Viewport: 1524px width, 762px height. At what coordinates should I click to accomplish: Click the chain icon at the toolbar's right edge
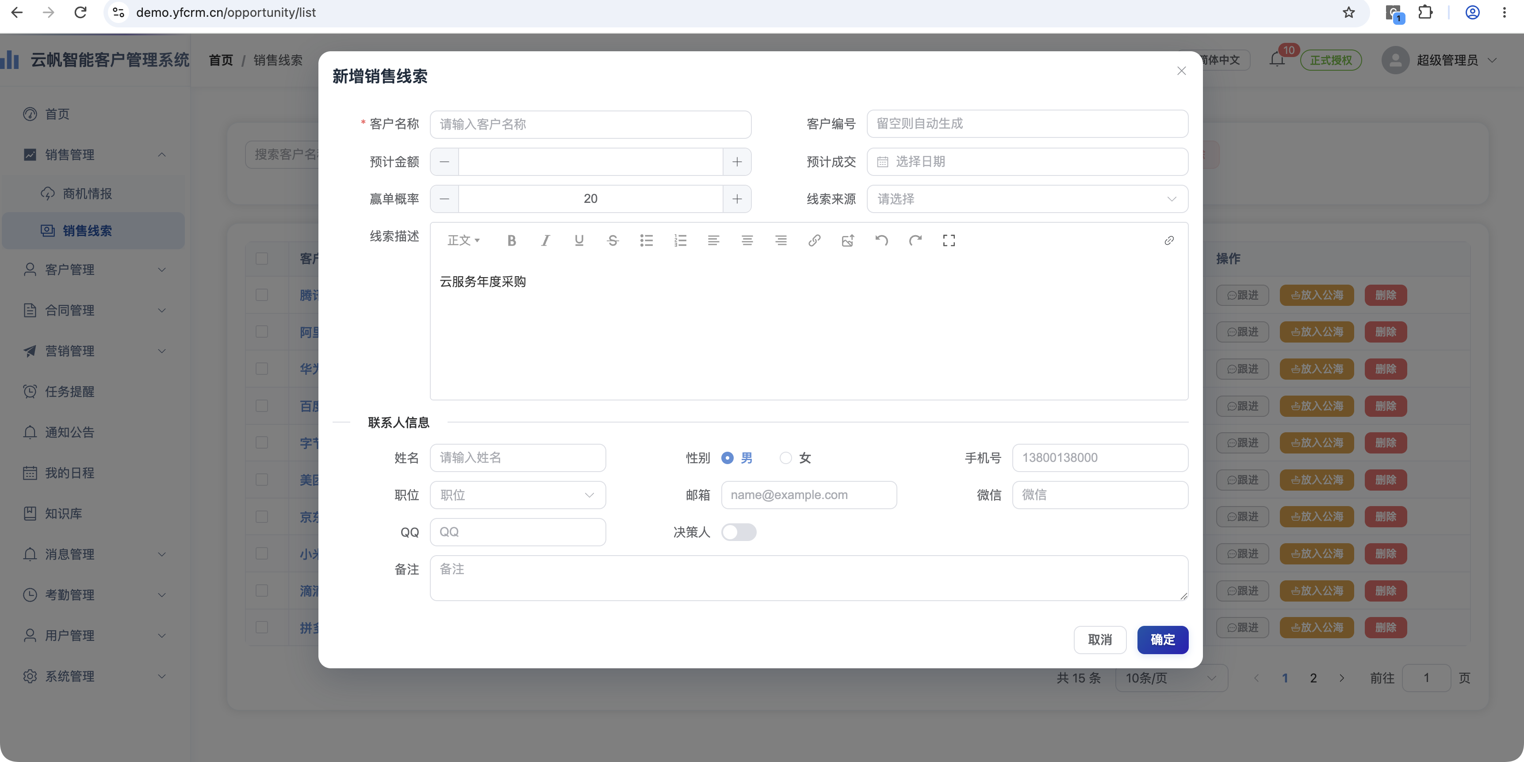pos(1169,240)
